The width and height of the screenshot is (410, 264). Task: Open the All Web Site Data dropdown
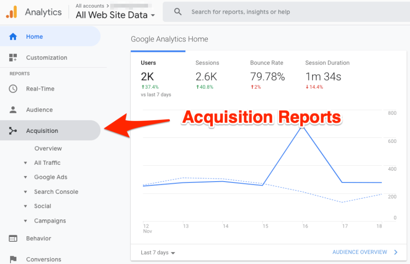(x=115, y=15)
